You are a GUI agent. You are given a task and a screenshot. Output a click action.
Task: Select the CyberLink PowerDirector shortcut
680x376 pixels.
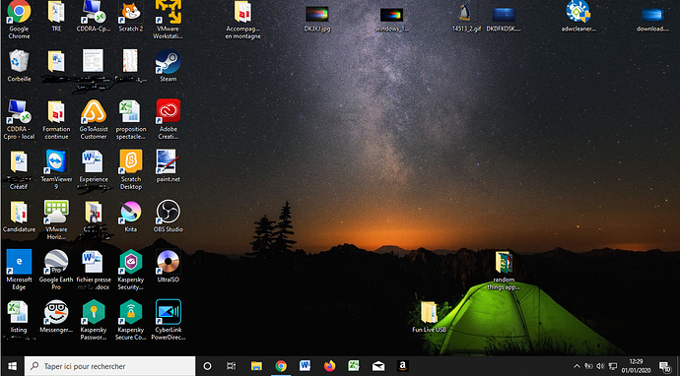click(x=168, y=320)
